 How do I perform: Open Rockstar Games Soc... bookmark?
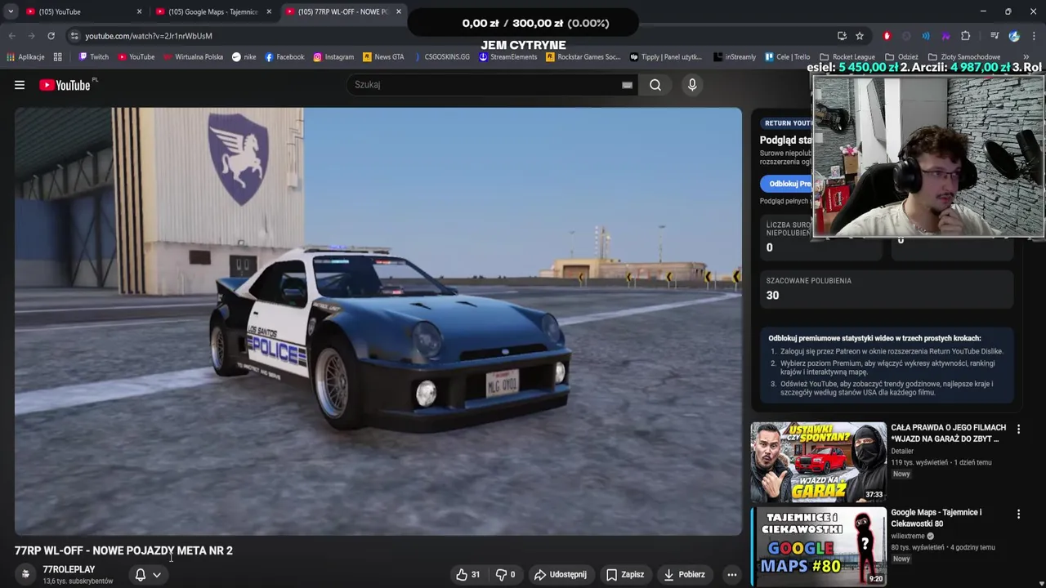[x=583, y=57]
